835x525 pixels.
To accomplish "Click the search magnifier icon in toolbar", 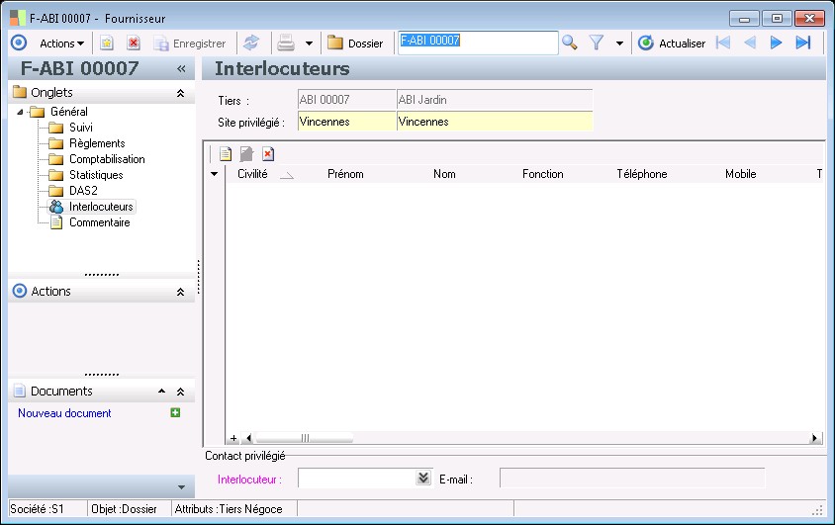I will 569,43.
